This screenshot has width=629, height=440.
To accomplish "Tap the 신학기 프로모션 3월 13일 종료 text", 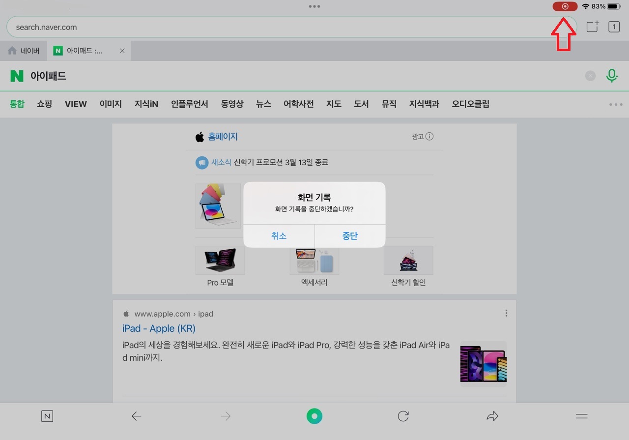I will point(281,162).
